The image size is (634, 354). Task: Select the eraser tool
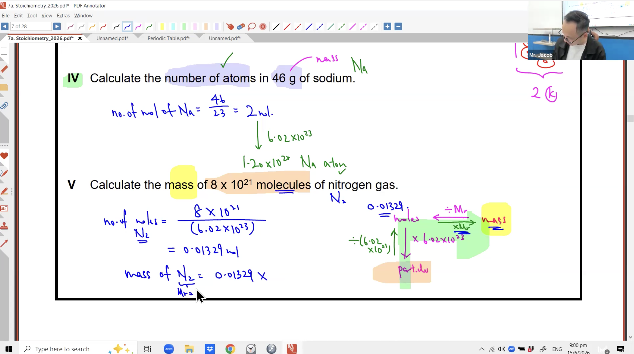point(241,26)
